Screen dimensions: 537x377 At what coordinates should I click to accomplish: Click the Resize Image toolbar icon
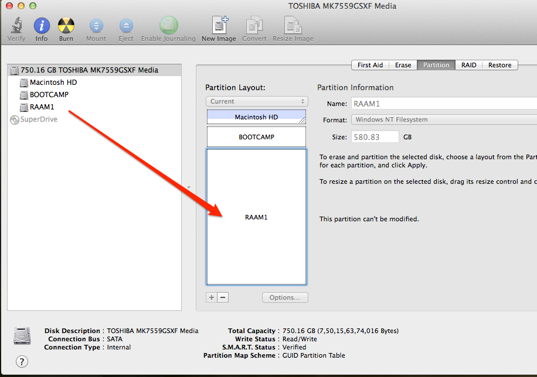click(293, 25)
